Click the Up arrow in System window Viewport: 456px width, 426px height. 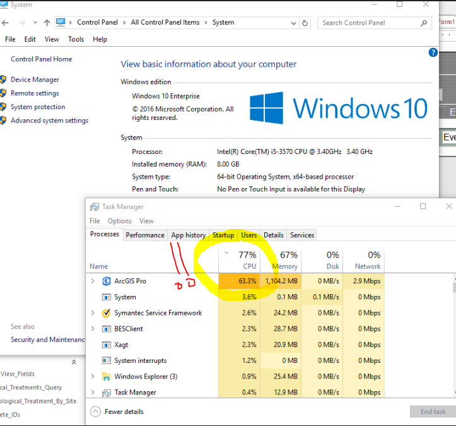click(47, 23)
